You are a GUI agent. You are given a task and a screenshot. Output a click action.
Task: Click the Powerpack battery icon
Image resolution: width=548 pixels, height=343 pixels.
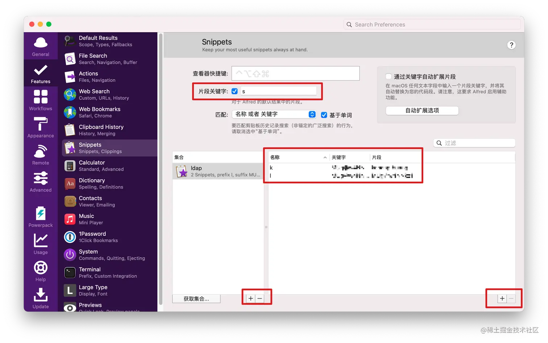pyautogui.click(x=41, y=213)
